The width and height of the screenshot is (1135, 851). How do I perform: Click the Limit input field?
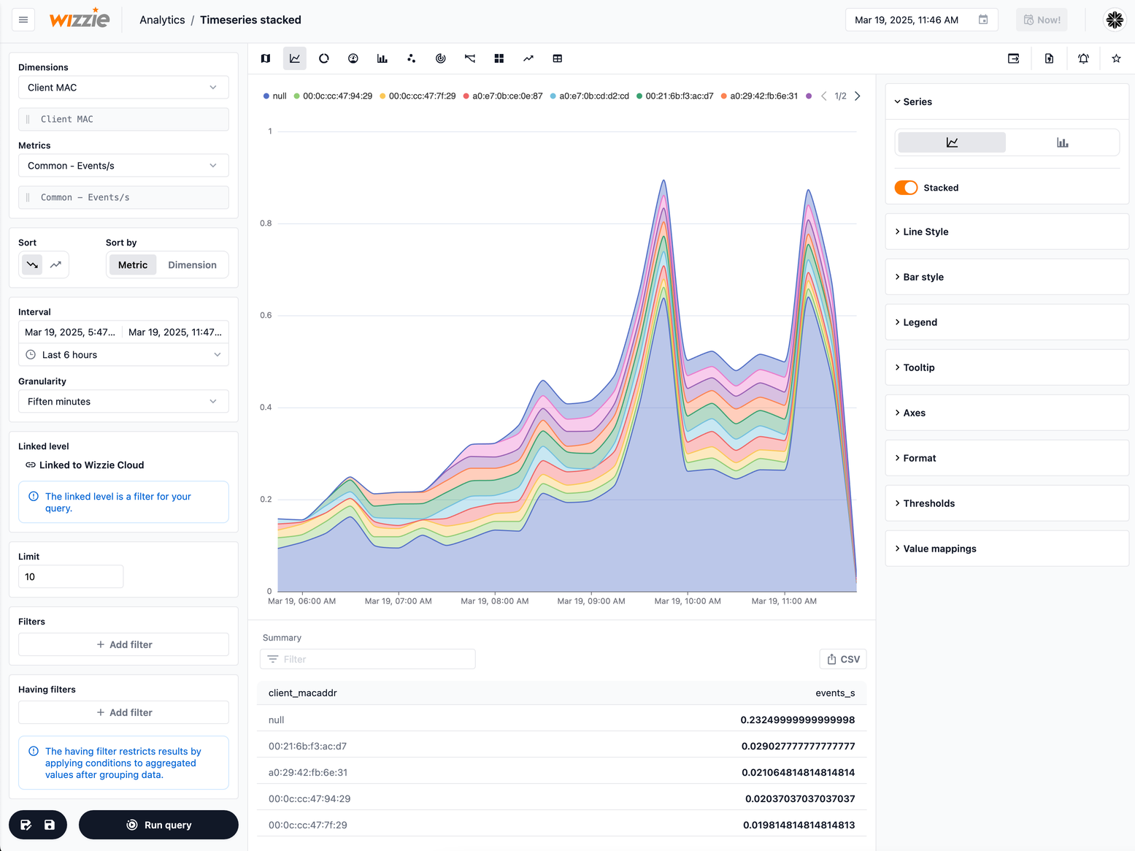(71, 577)
